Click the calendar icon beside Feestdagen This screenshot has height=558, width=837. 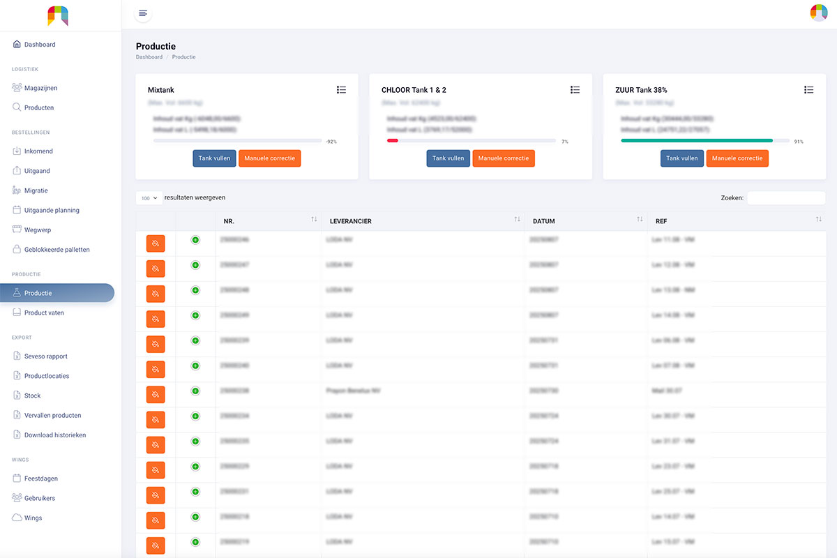(x=17, y=478)
